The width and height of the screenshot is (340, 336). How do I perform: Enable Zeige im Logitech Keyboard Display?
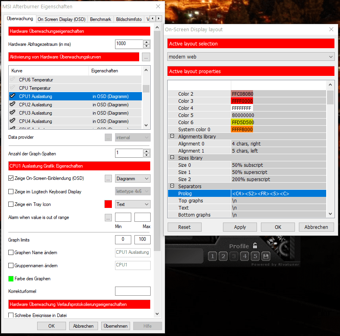coord(11,192)
